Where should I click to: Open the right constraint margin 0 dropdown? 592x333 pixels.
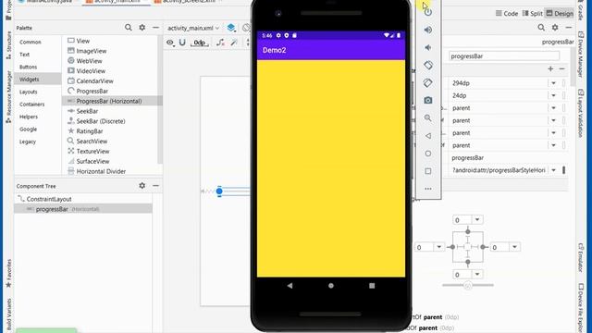514,247
